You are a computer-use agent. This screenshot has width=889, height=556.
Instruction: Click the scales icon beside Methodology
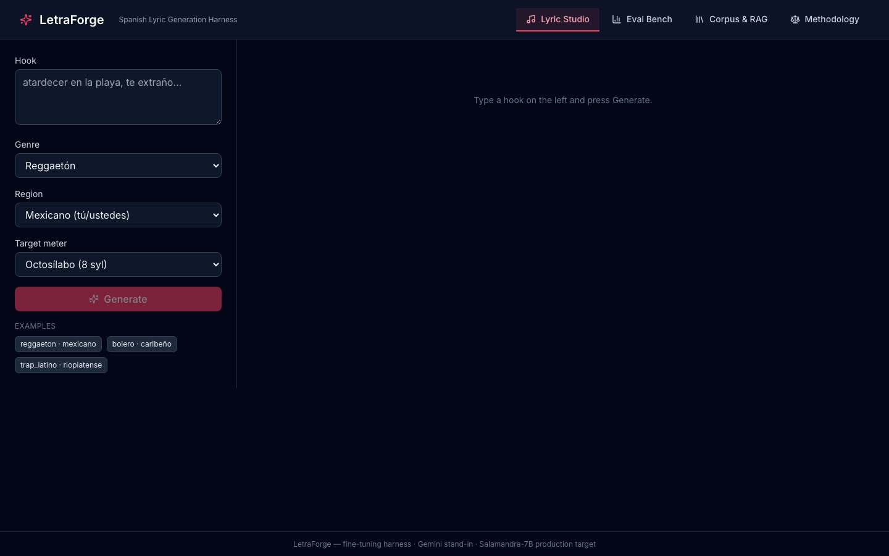795,19
